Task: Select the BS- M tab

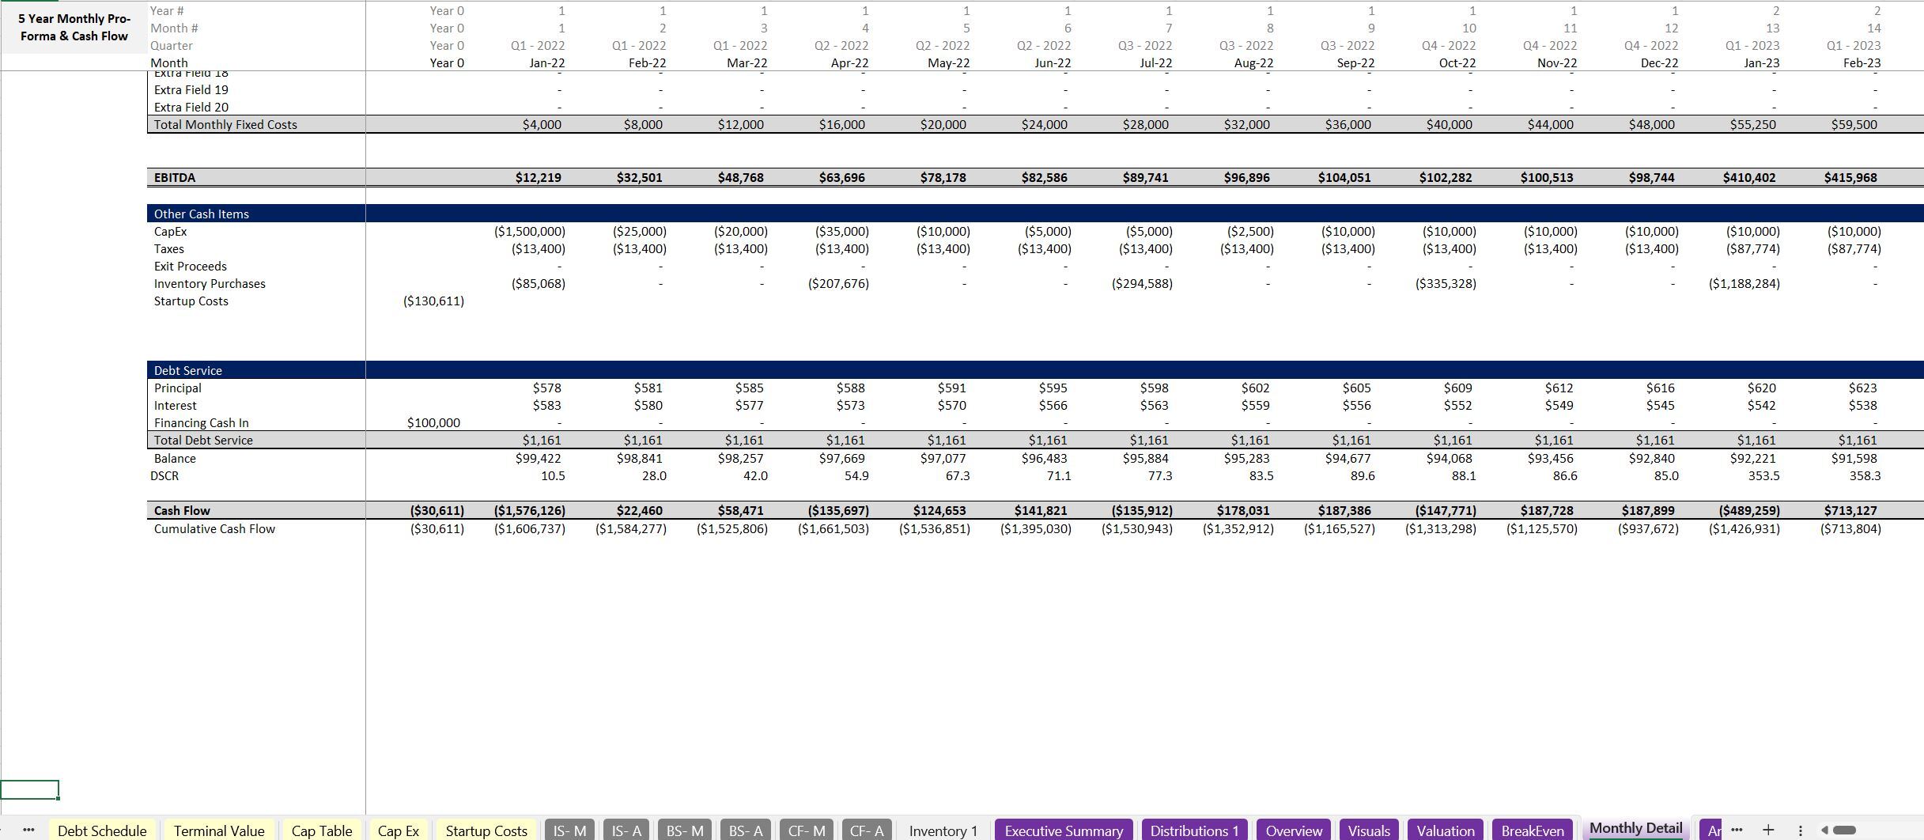Action: [685, 831]
